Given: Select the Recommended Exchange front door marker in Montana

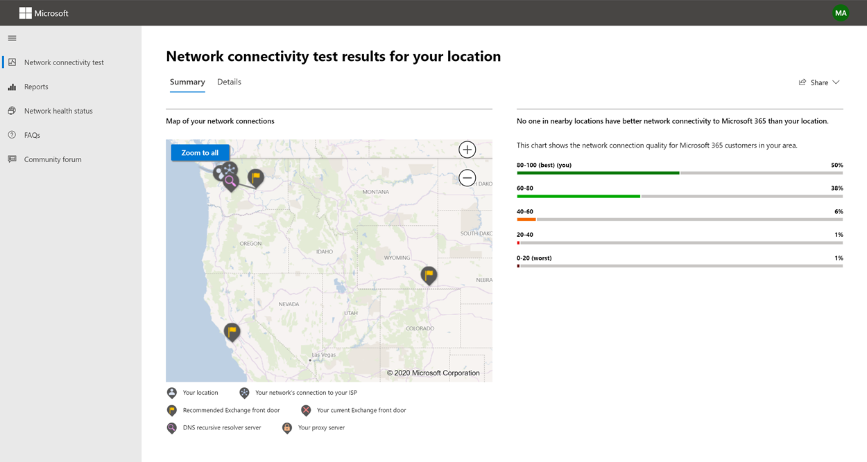Looking at the screenshot, I should click(255, 177).
